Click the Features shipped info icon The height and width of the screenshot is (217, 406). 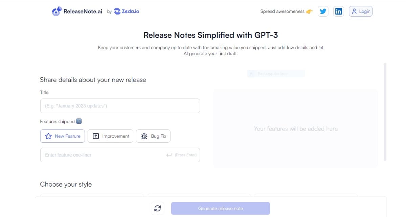(x=79, y=121)
